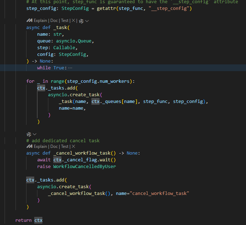This screenshot has height=225, width=246.
Task: Click the "cancel_workflow_task" string literal
Action: coord(160,194)
